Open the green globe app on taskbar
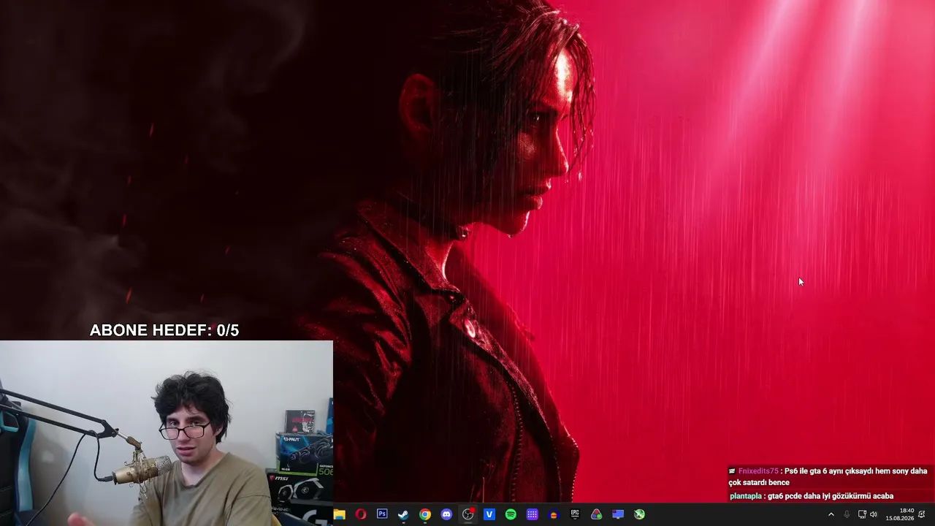The width and height of the screenshot is (935, 526). click(x=639, y=514)
